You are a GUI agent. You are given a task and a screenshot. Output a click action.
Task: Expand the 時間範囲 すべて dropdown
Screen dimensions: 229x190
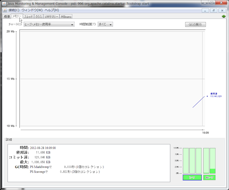(105, 24)
